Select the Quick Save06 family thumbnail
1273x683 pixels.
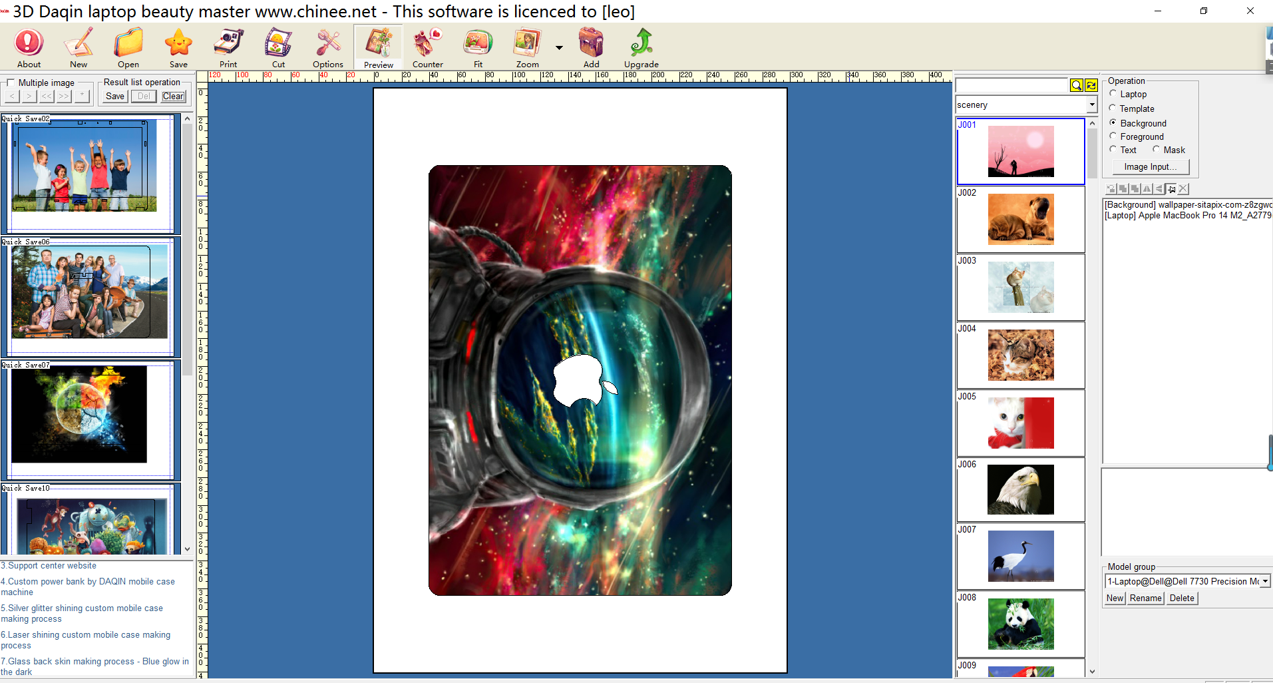[x=90, y=296]
